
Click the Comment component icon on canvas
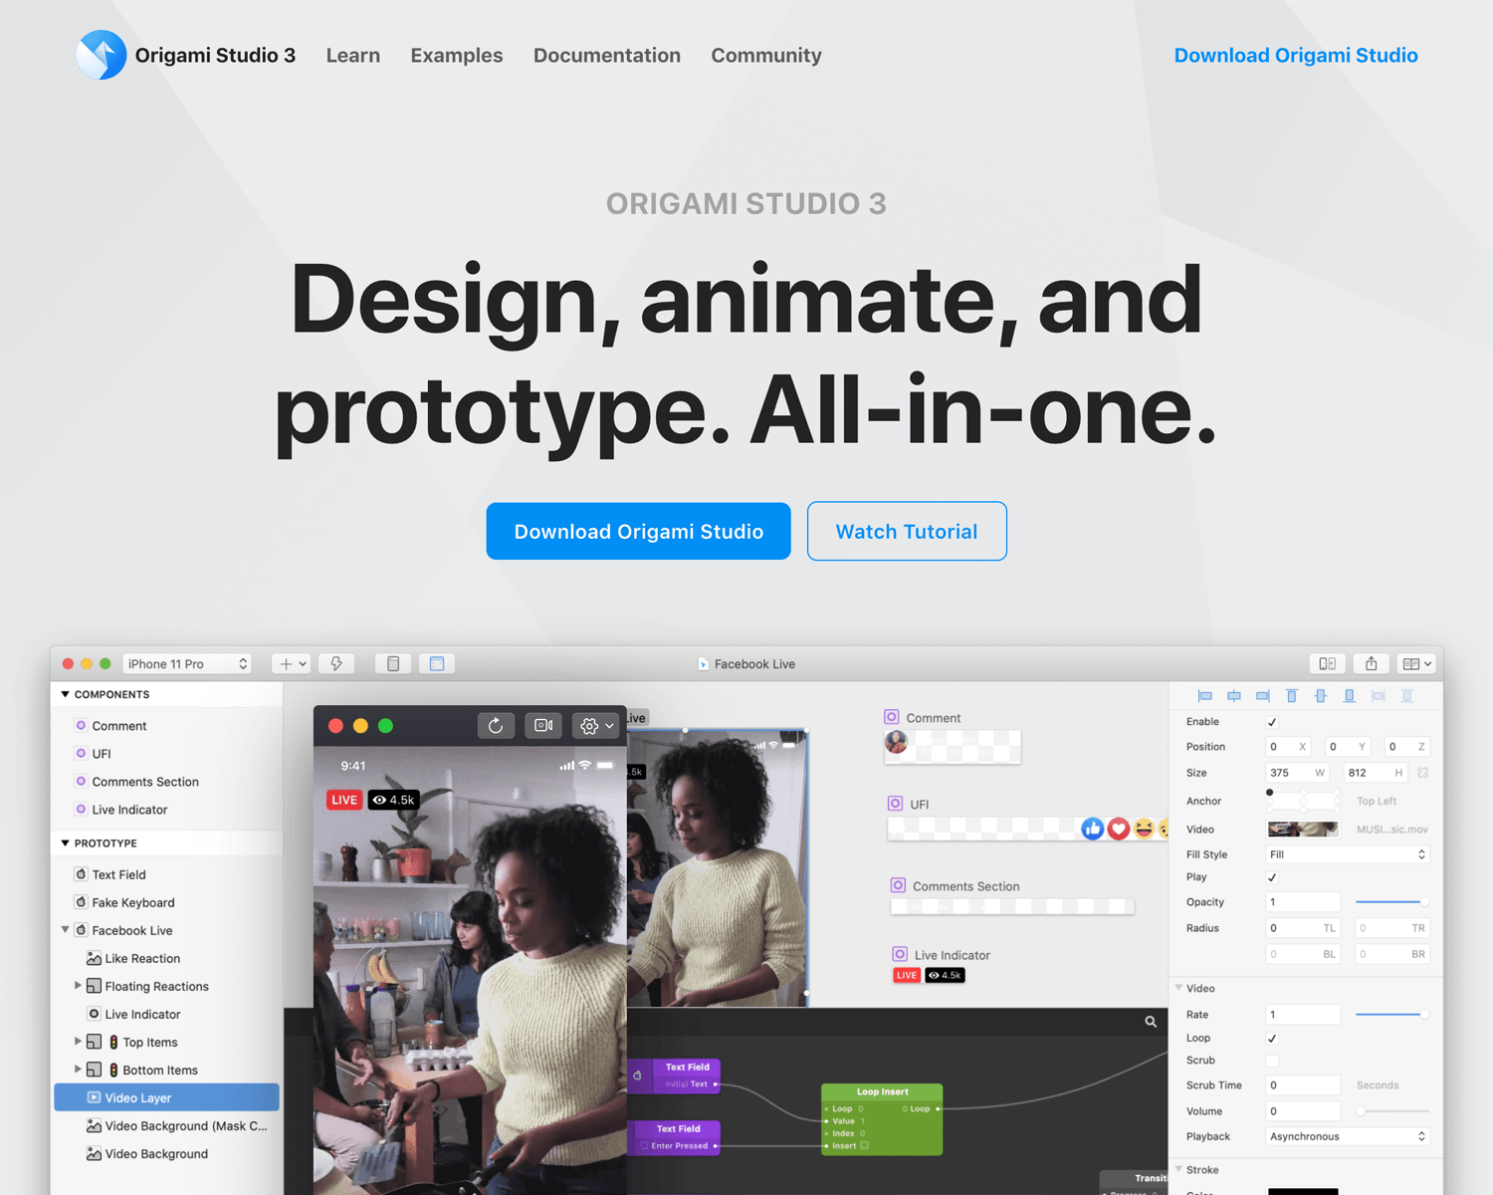click(892, 717)
